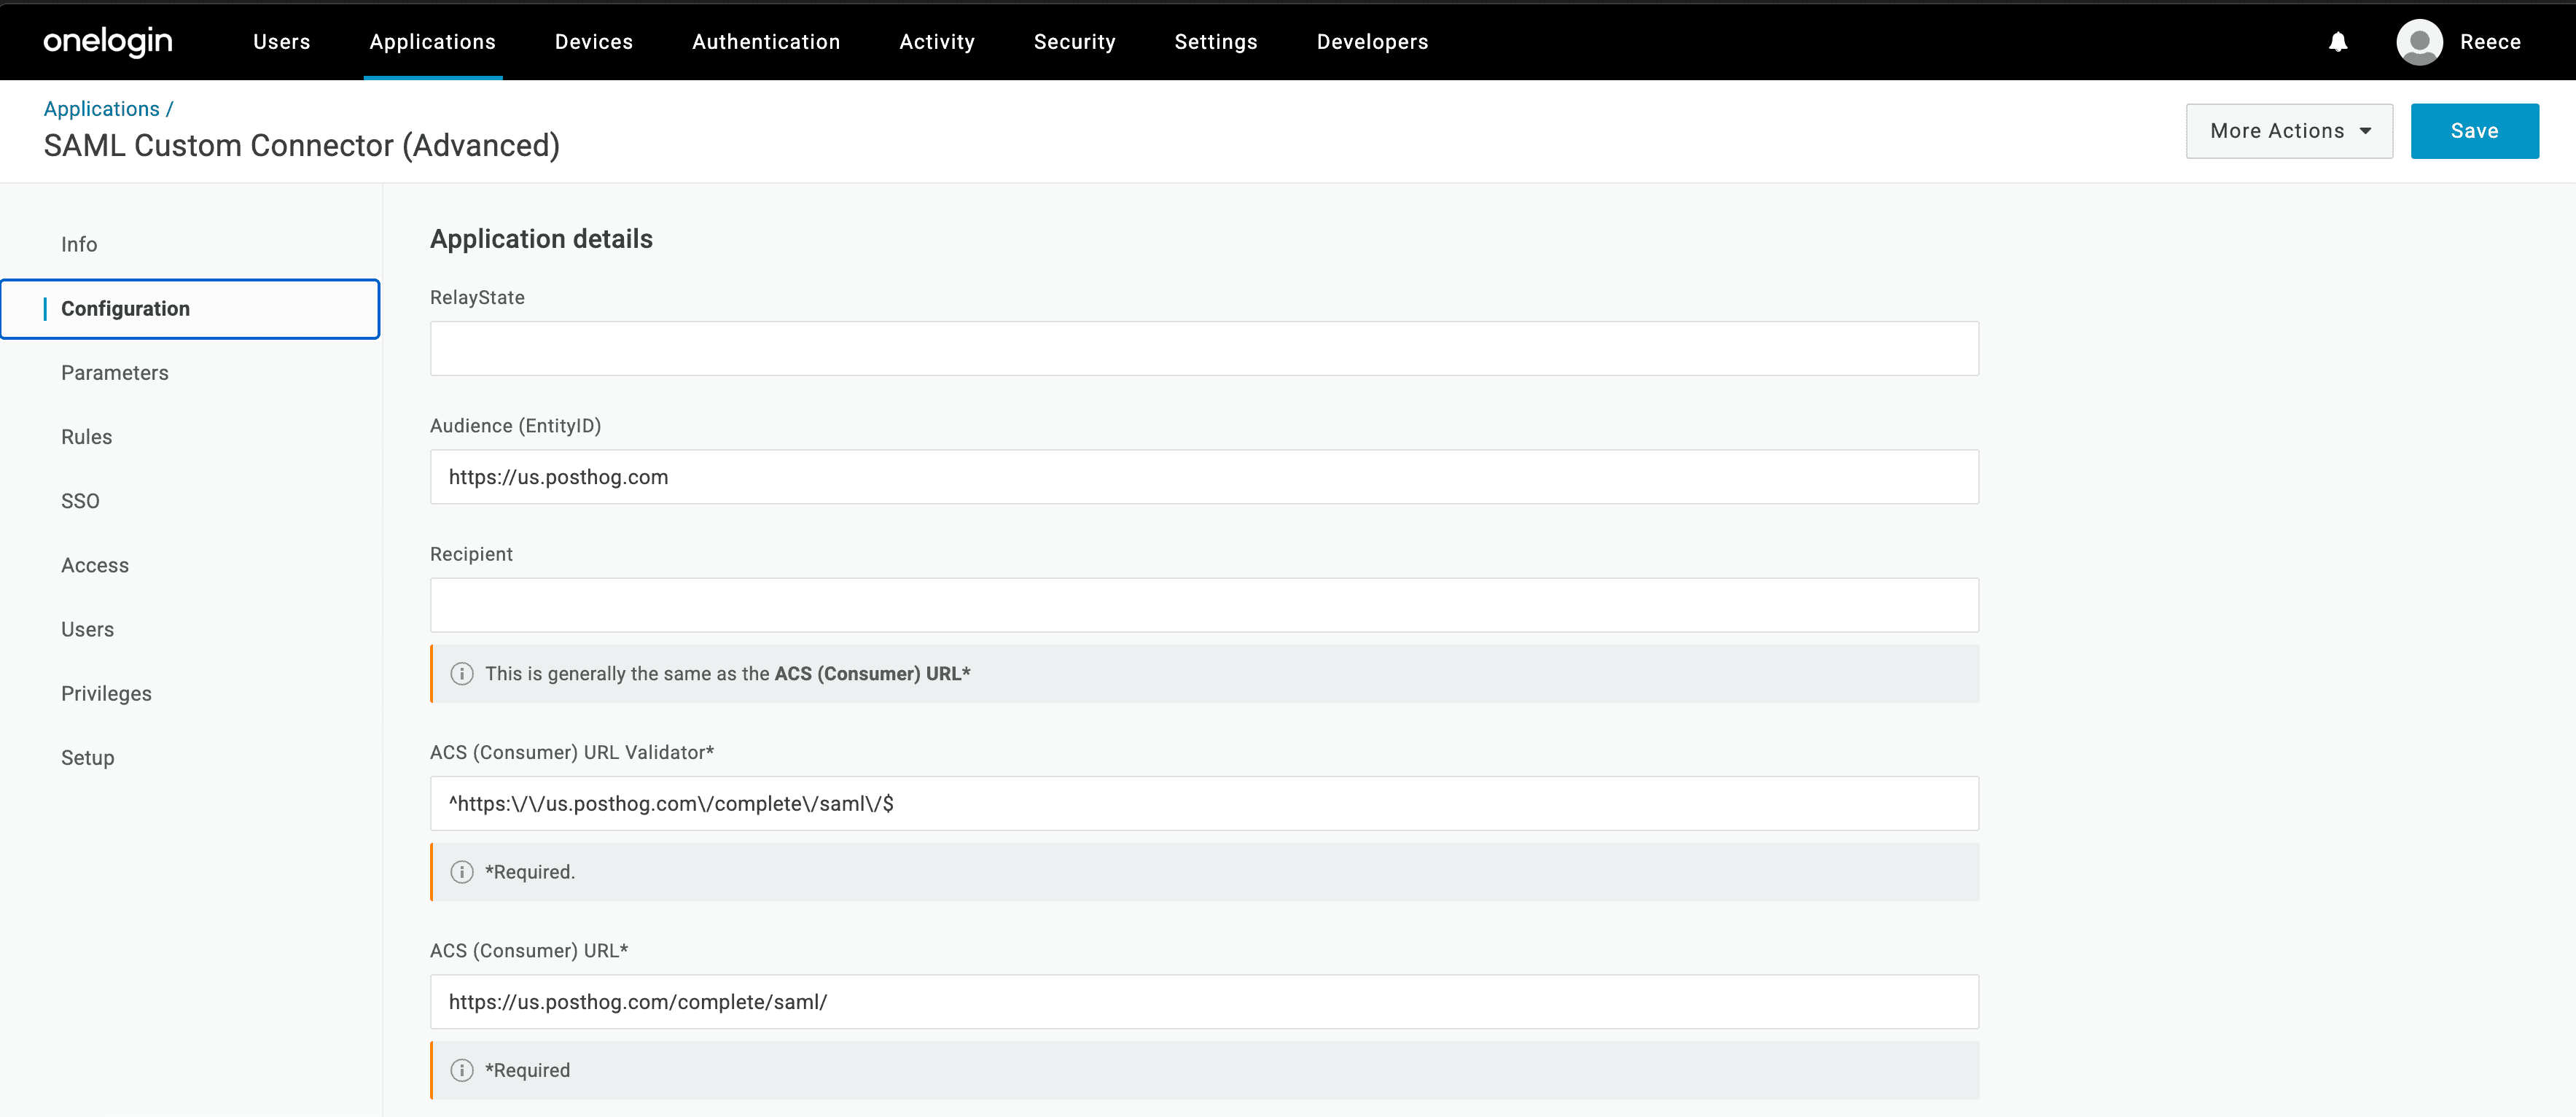This screenshot has width=2576, height=1117.
Task: Open the Rules sidebar tab
Action: pos(87,437)
